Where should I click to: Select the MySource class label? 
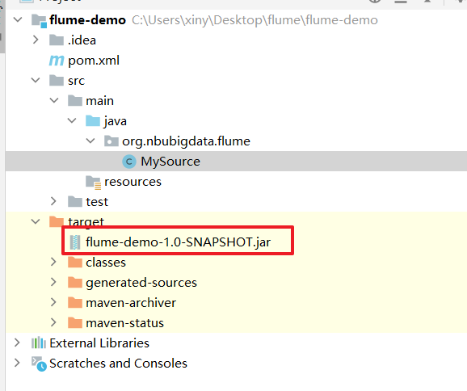[170, 162]
